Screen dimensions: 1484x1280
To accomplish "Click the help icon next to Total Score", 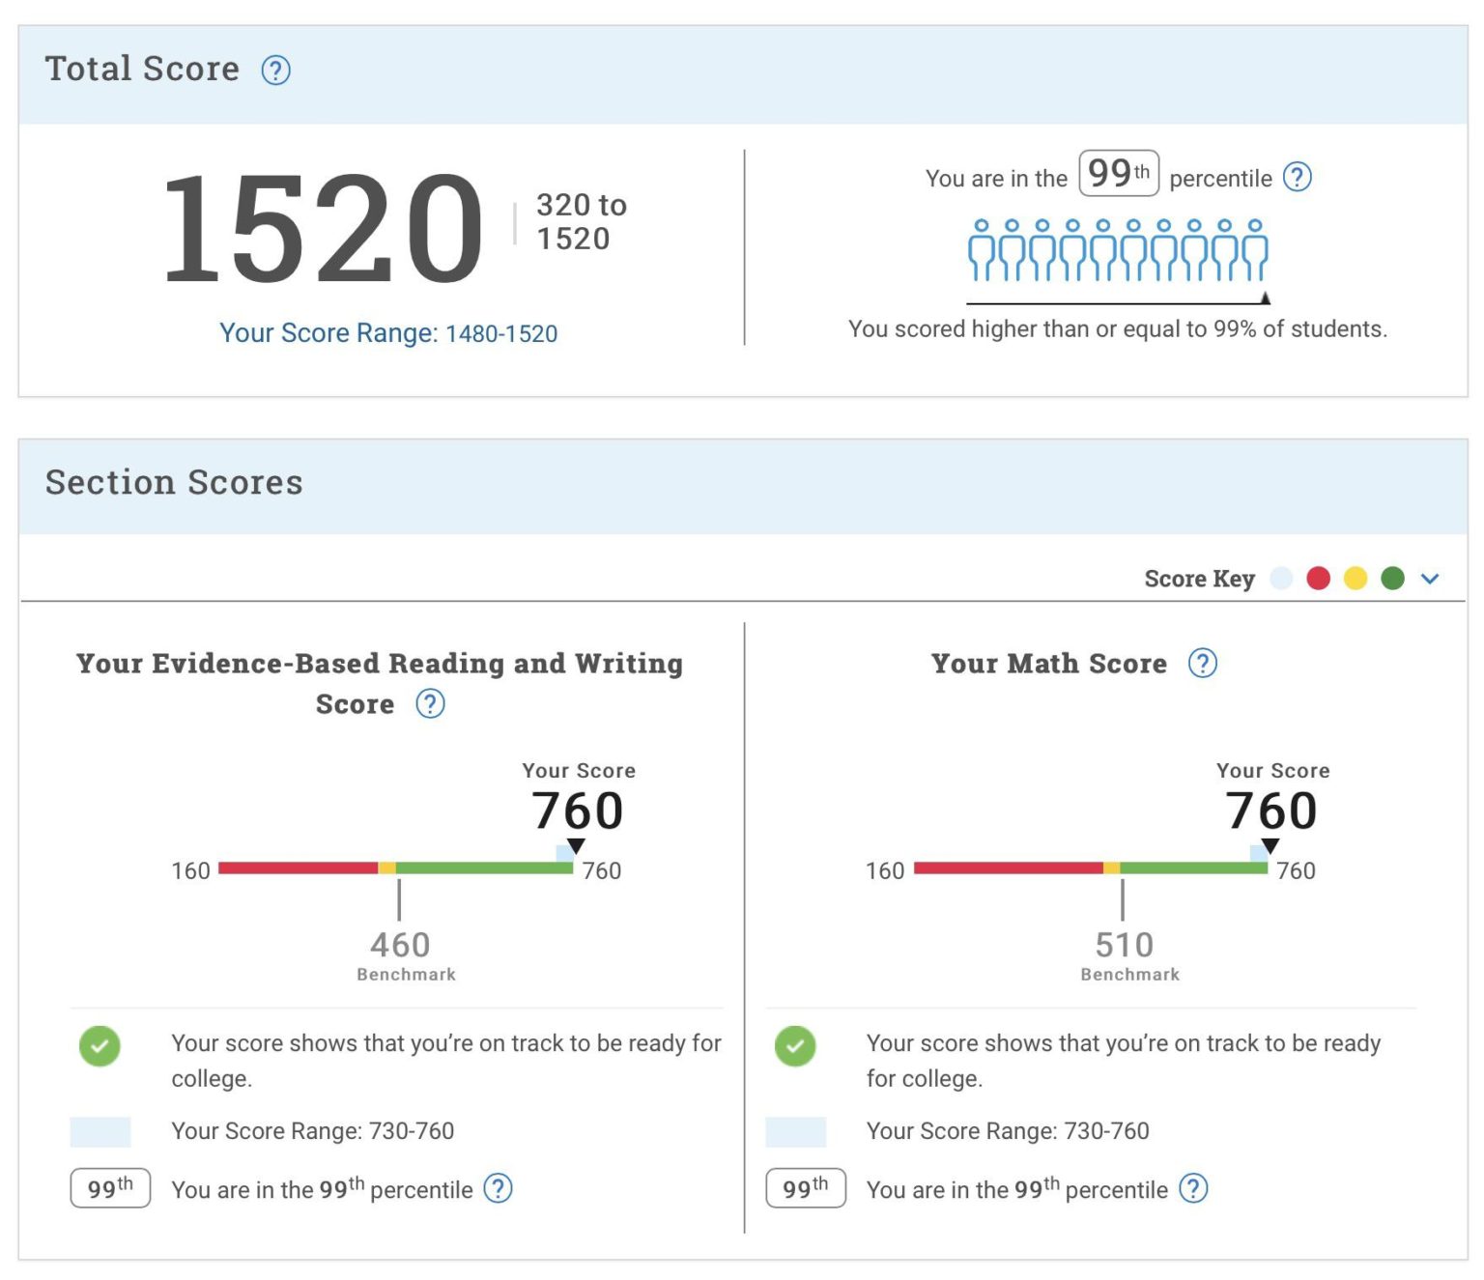I will point(275,71).
